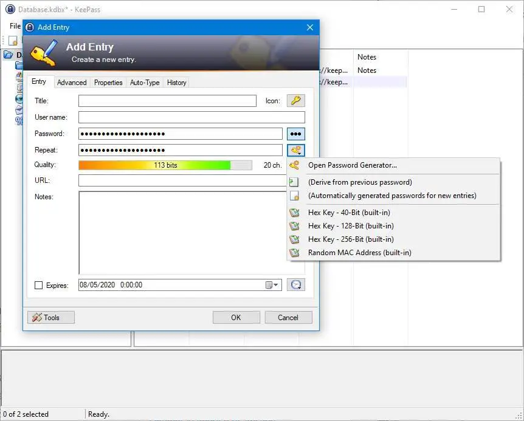Click the KeePass main window lock icon
The height and width of the screenshot is (421, 524).
[x=10, y=9]
